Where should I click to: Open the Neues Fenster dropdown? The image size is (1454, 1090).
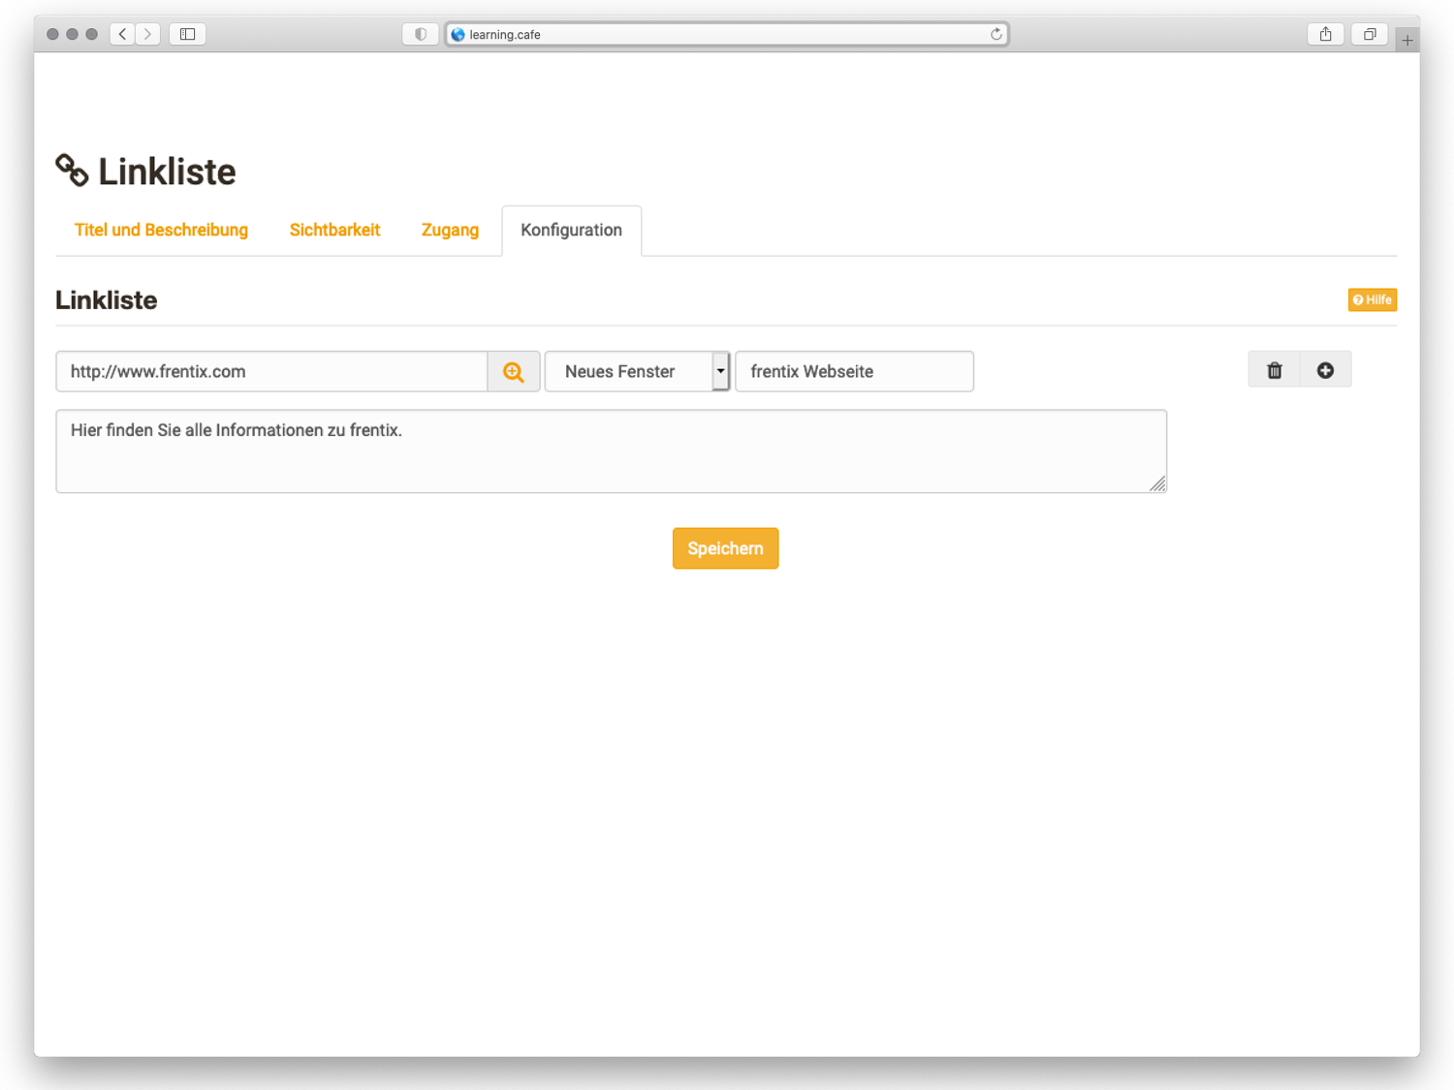click(637, 372)
